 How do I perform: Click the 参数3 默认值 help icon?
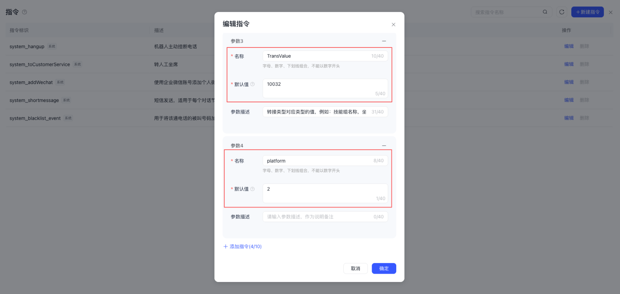tap(252, 84)
